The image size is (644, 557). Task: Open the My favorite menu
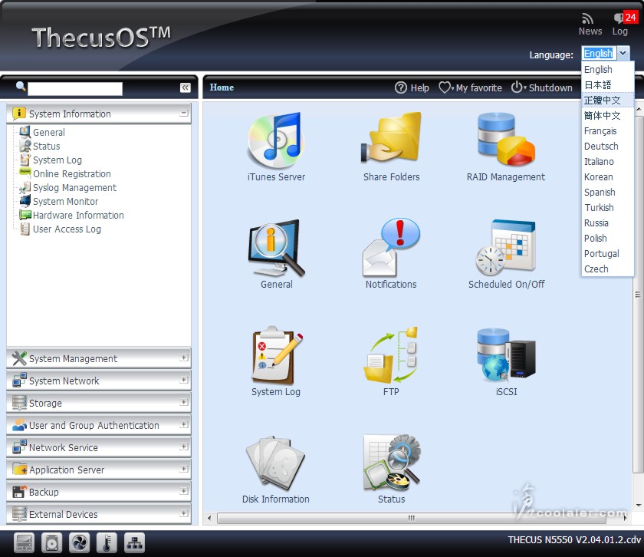(470, 87)
